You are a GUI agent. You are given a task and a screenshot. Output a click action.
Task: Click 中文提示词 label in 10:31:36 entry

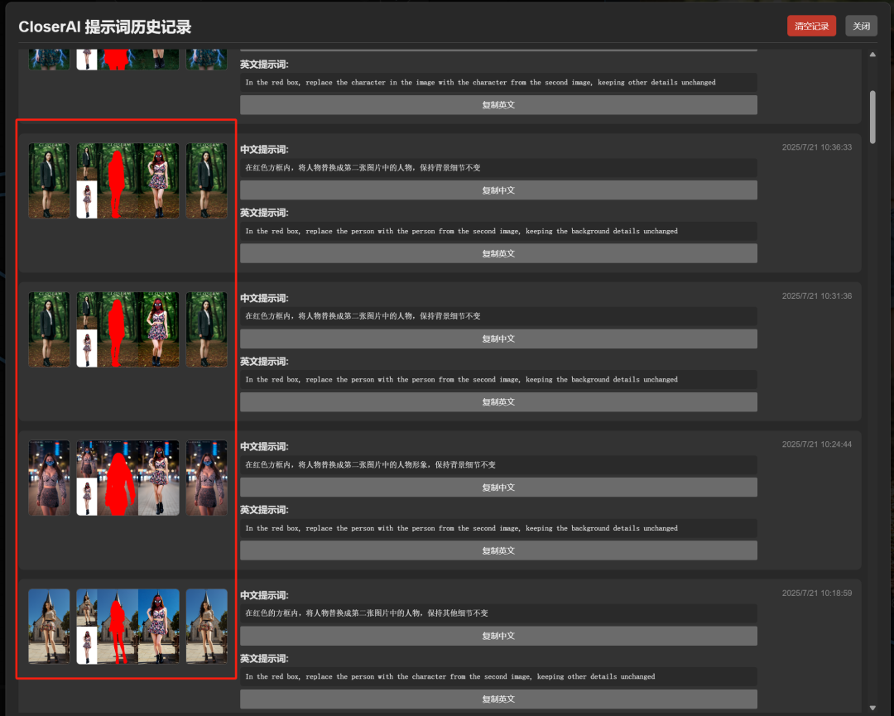click(264, 298)
